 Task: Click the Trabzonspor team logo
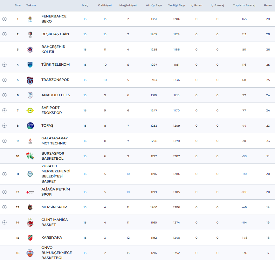point(30,80)
